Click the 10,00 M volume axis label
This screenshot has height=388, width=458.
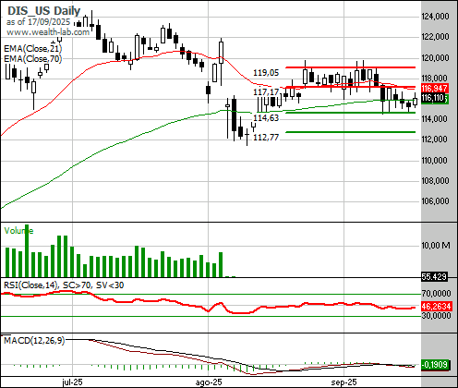436,246
